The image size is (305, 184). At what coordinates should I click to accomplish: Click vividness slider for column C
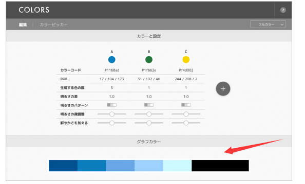pos(186,123)
